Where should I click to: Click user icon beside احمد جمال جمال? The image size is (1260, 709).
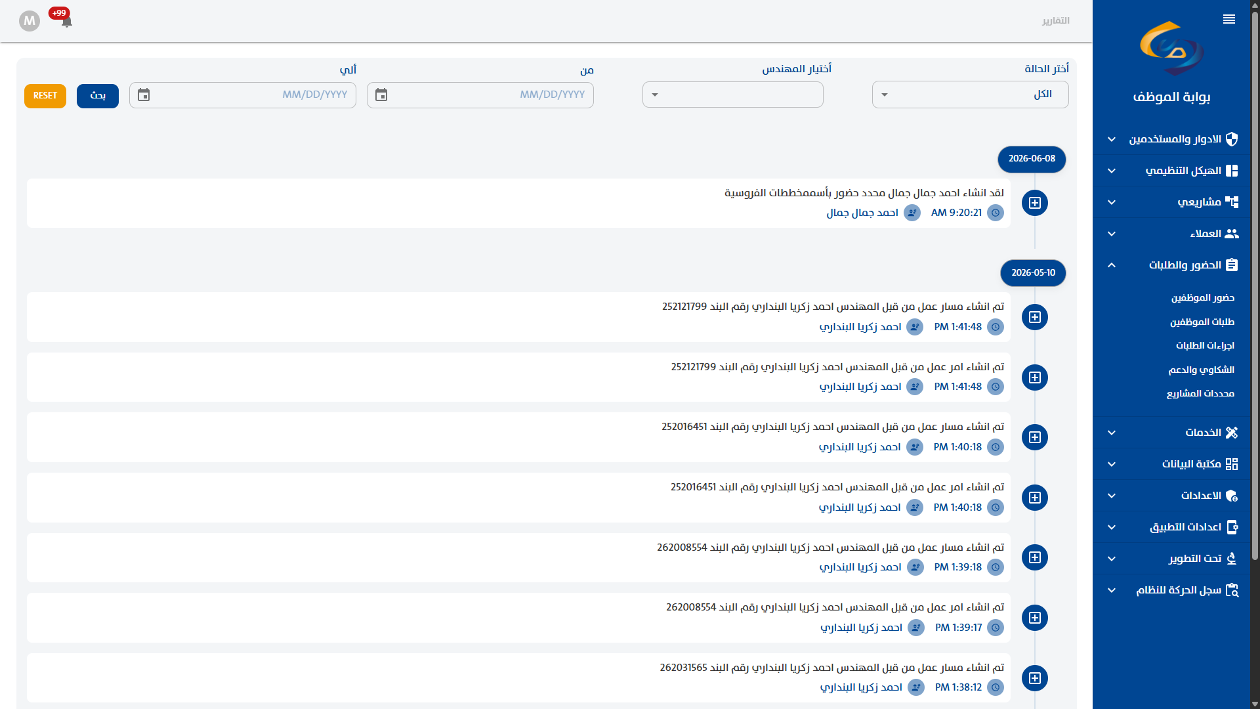912,213
